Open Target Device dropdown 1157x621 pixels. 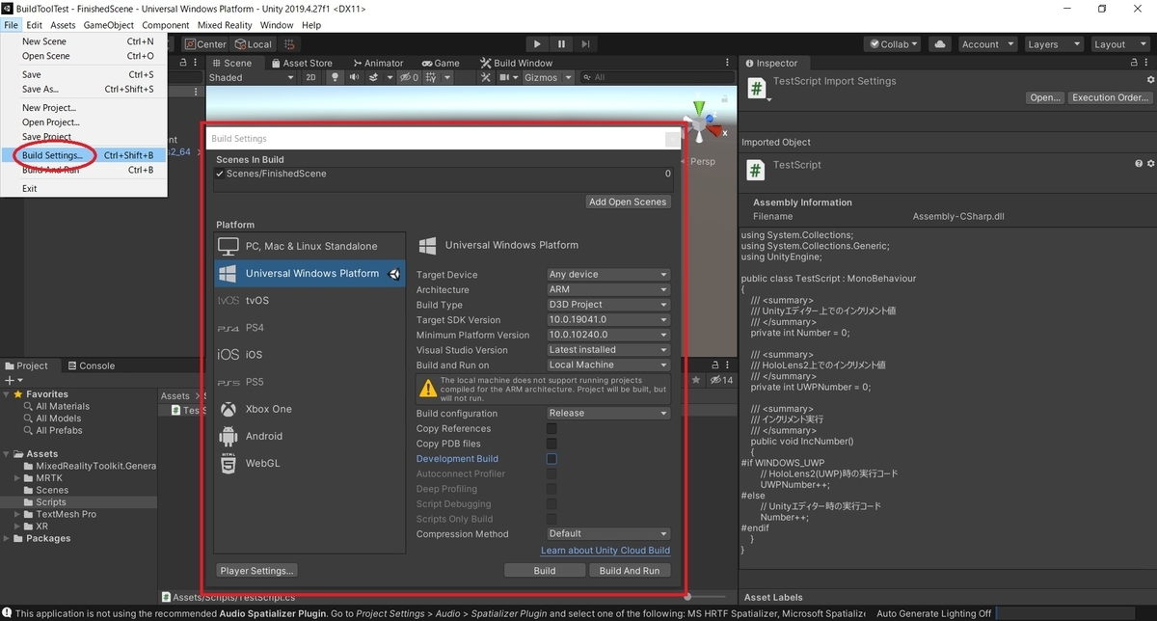pos(607,275)
